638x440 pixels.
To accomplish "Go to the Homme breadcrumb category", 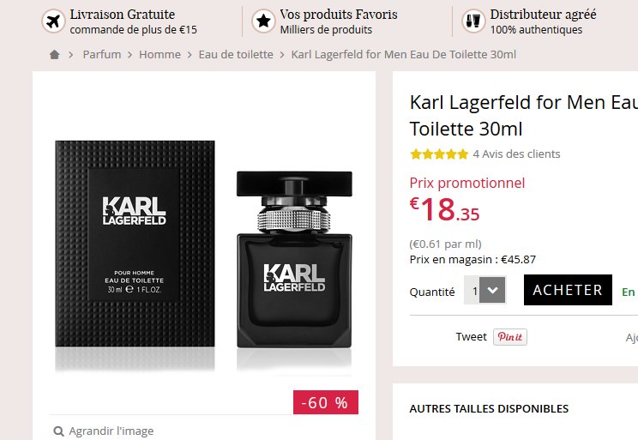I will (x=159, y=55).
